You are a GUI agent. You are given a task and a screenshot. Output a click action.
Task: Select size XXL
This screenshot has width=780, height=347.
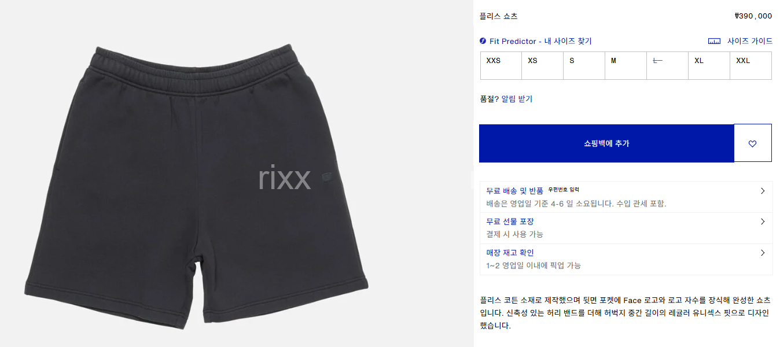click(751, 65)
